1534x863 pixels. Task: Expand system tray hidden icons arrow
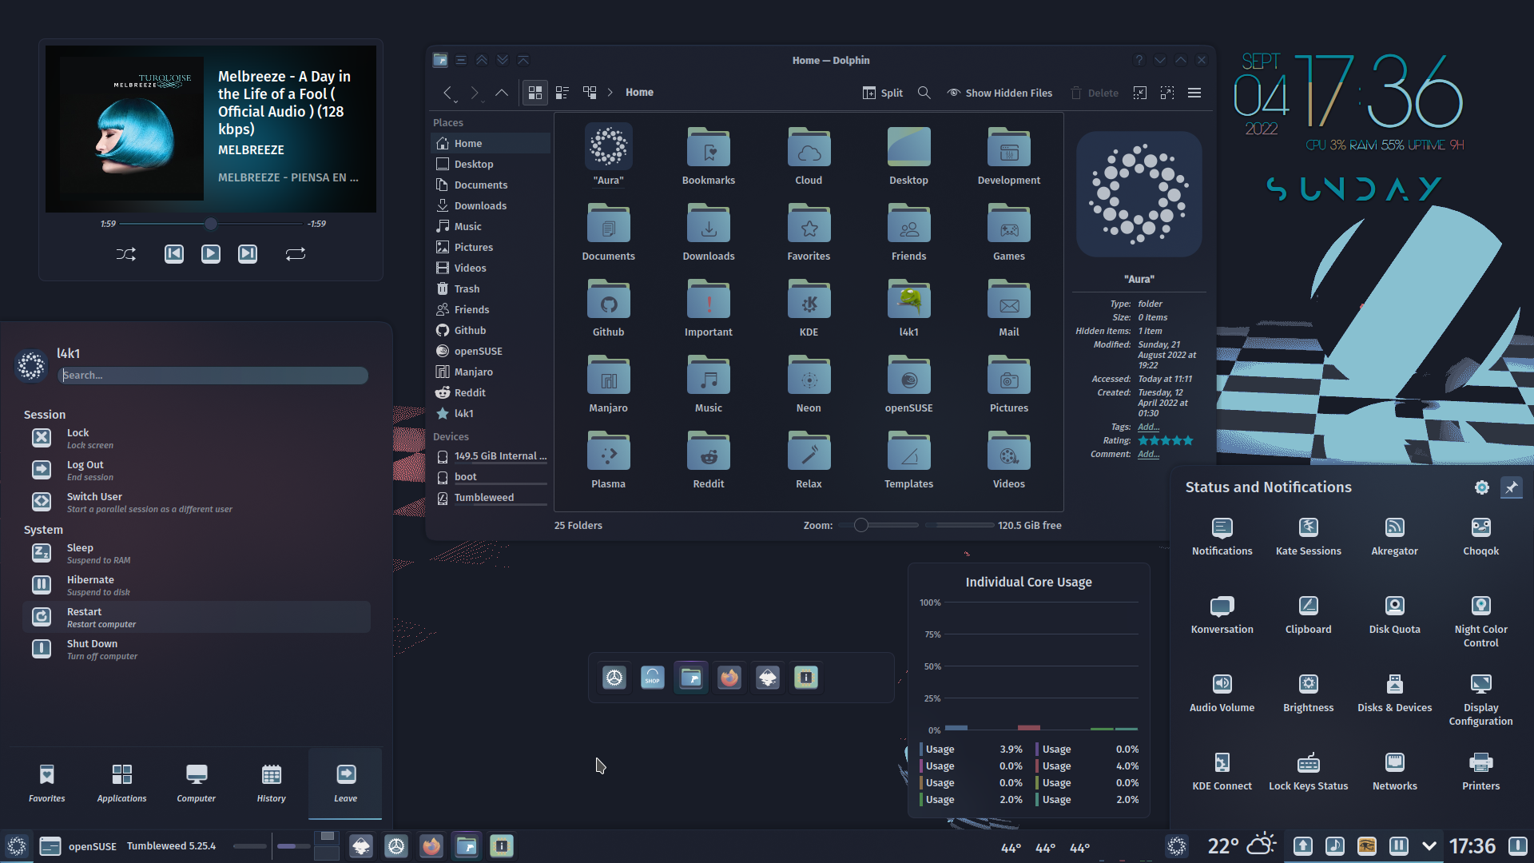(x=1429, y=845)
